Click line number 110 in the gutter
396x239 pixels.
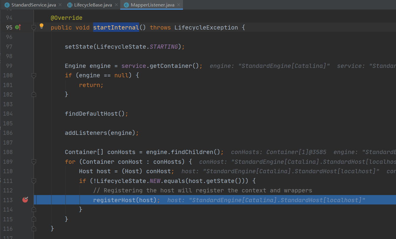(8, 171)
